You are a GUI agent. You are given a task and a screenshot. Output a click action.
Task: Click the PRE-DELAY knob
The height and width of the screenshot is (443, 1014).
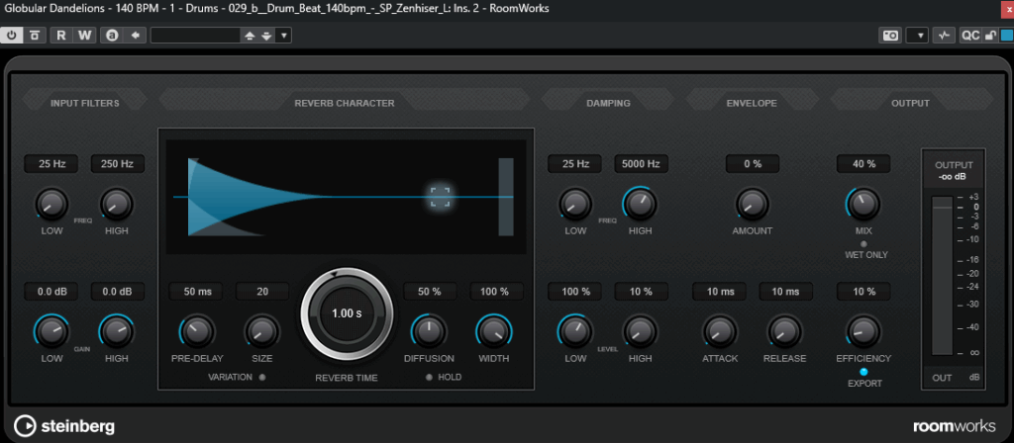pyautogui.click(x=197, y=332)
